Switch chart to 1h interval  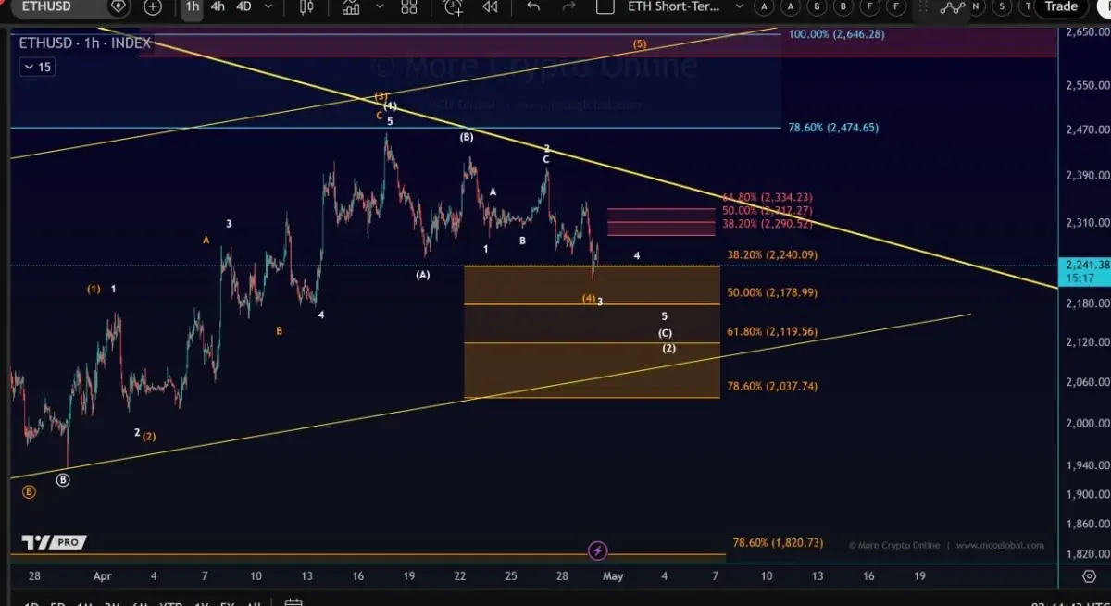[192, 6]
